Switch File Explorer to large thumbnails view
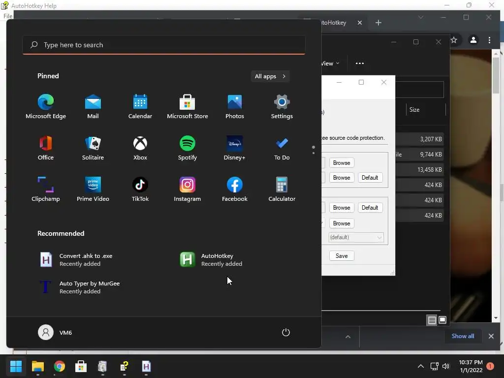 pos(442,320)
